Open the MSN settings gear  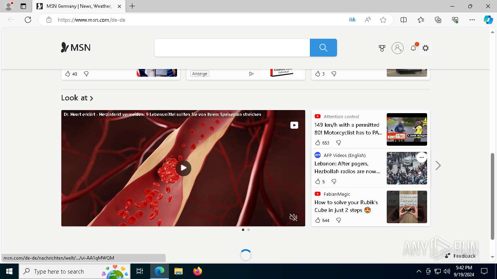(x=426, y=48)
